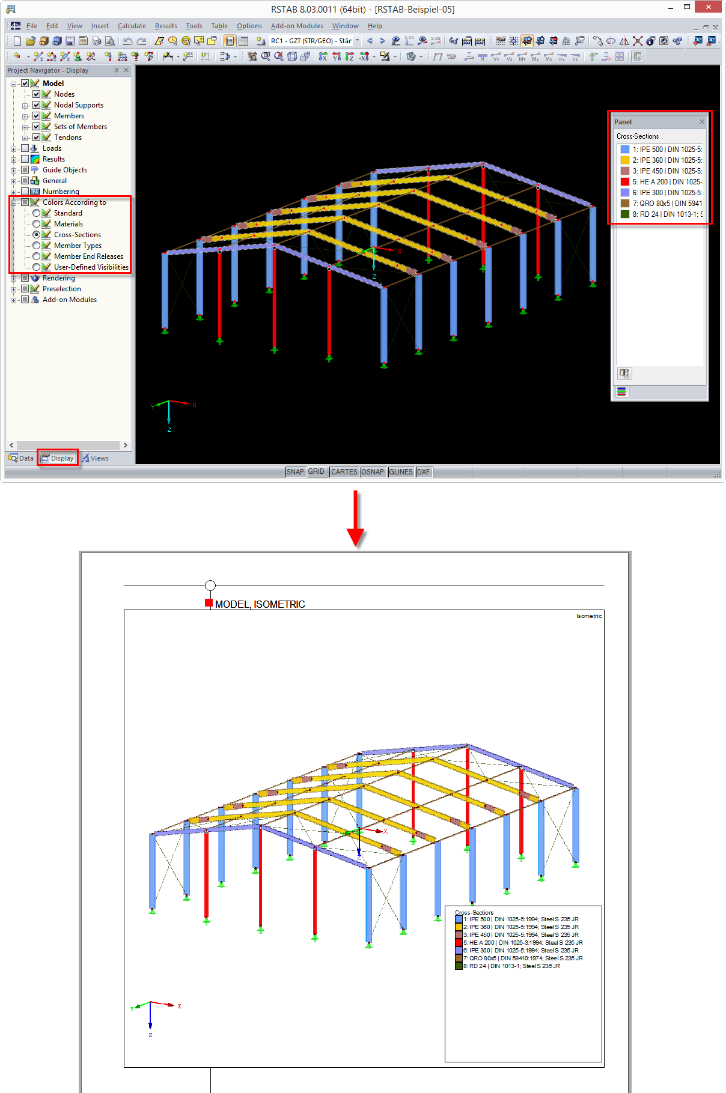Screen dimensions: 726x1093
Task: Expand the Loads tree node
Action: [13, 149]
